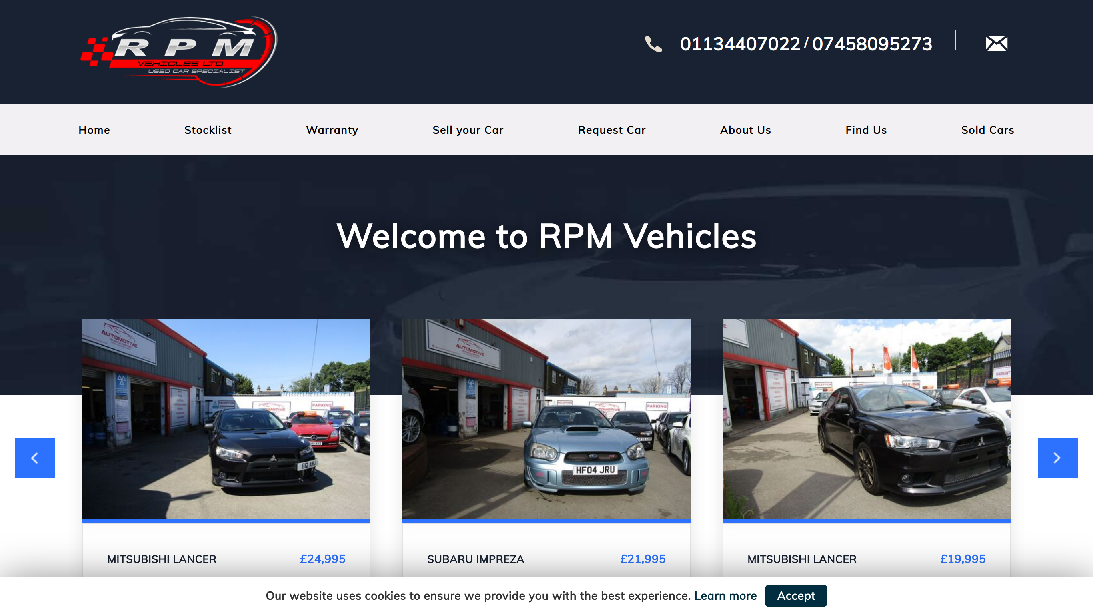1093x615 pixels.
Task: Click the RPM Vehicles logo
Action: click(179, 52)
